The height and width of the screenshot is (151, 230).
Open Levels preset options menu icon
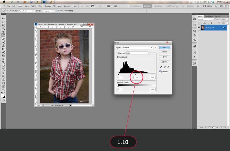[x=156, y=47]
